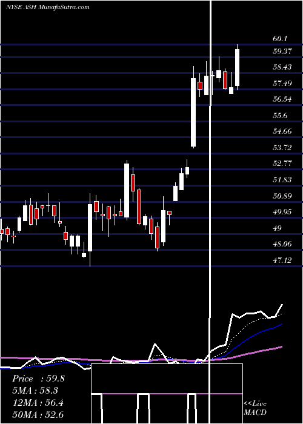Click the <<Live MACD label

255,408
